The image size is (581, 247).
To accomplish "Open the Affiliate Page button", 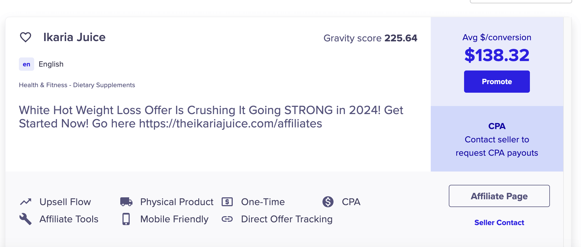I will tap(499, 196).
